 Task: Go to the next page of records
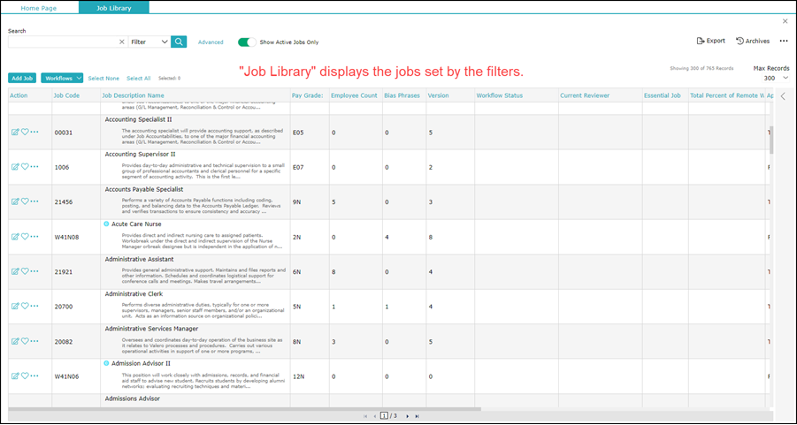coord(407,416)
